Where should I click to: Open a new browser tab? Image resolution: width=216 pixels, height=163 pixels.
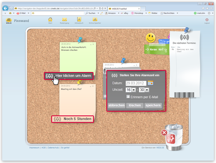pos(143,9)
